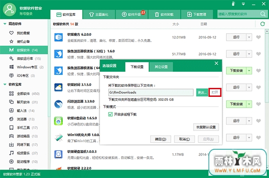The height and width of the screenshot is (178, 269).
Task: Favorite 闪游浏览器 with heart icon
Action: (x=258, y=104)
